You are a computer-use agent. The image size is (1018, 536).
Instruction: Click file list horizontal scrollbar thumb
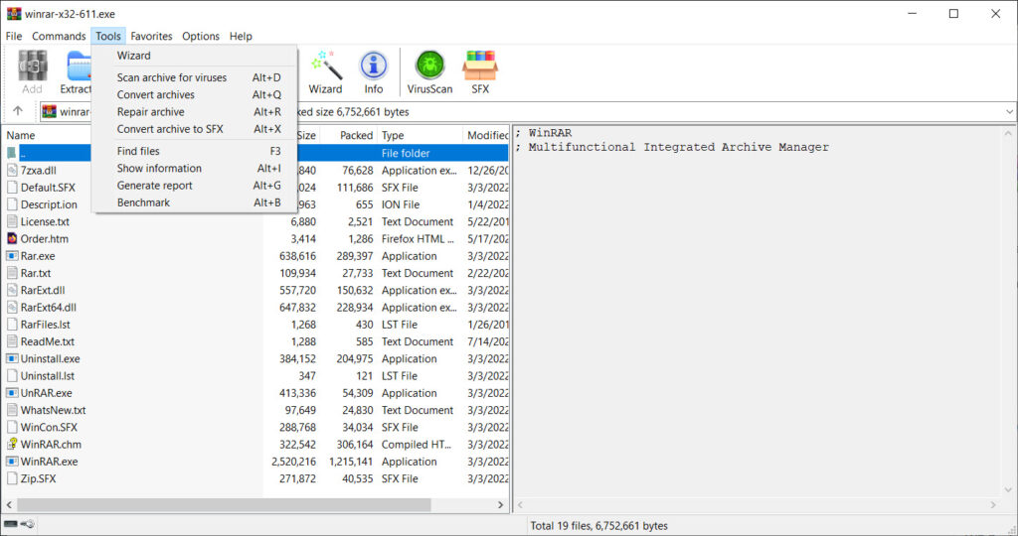click(224, 504)
